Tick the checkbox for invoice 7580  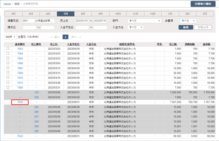tap(8, 87)
